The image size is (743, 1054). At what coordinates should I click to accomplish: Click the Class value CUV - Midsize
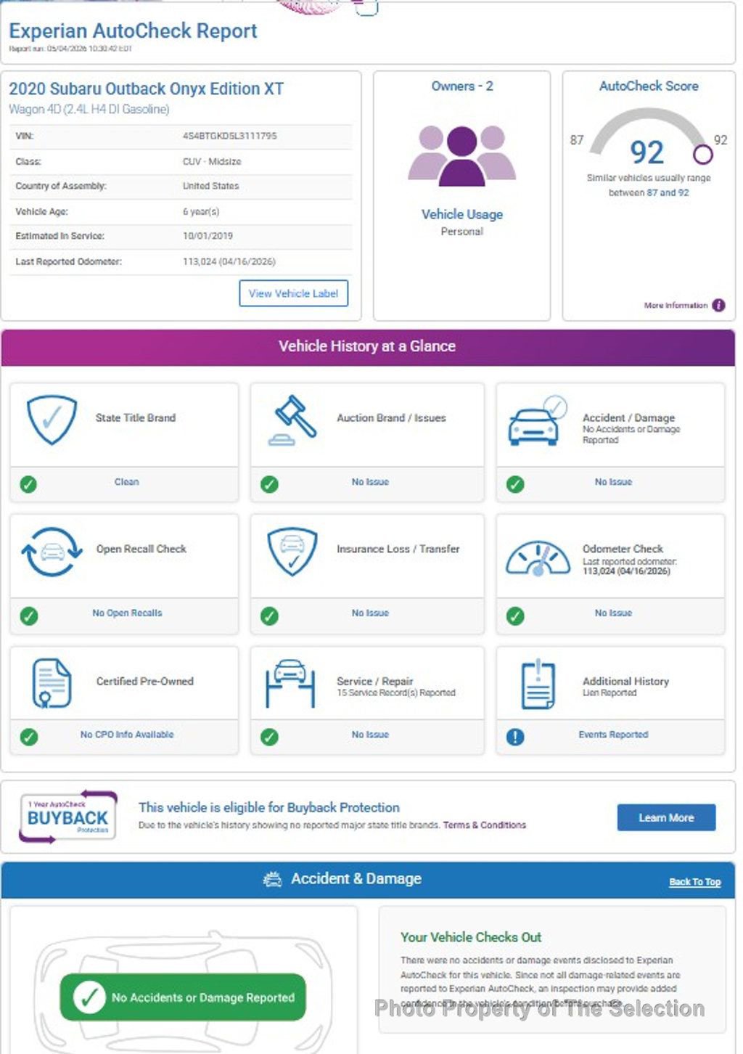click(212, 161)
